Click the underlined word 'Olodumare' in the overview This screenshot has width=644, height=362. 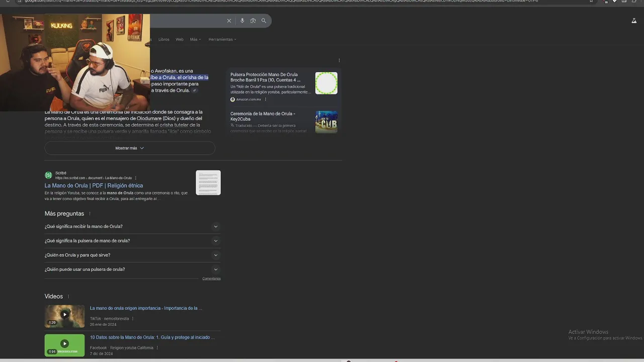pyautogui.click(x=149, y=119)
